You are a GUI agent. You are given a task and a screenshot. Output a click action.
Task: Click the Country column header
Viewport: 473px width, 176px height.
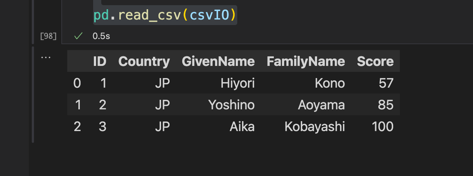tap(144, 61)
